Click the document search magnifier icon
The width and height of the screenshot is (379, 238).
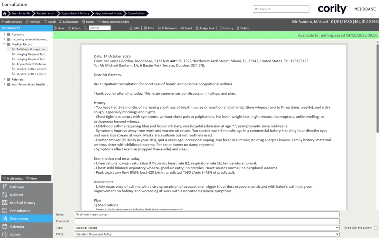[85, 28]
